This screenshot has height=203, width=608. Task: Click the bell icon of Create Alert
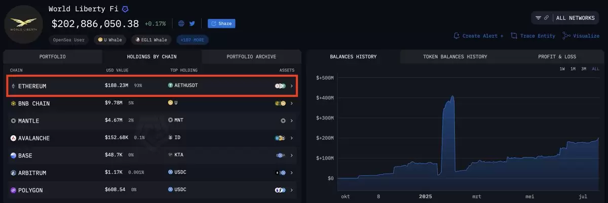457,36
